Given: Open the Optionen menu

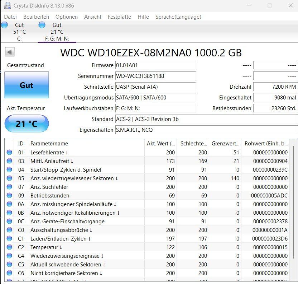Looking at the screenshot, I should point(67,17).
